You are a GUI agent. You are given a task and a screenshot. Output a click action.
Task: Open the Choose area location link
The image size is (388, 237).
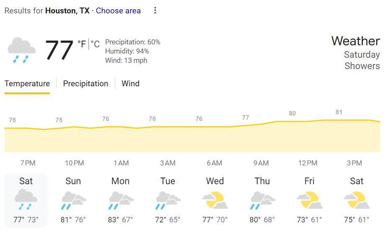(118, 11)
